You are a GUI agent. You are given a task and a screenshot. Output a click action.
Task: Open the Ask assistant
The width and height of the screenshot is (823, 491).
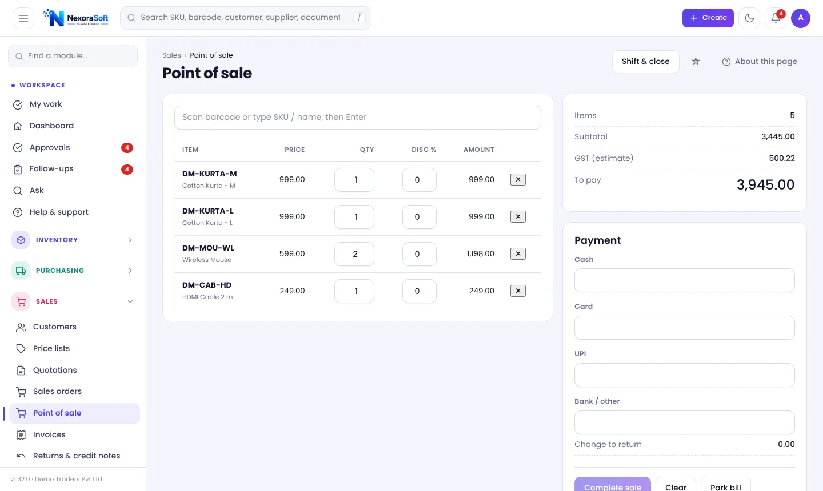[x=73, y=191]
